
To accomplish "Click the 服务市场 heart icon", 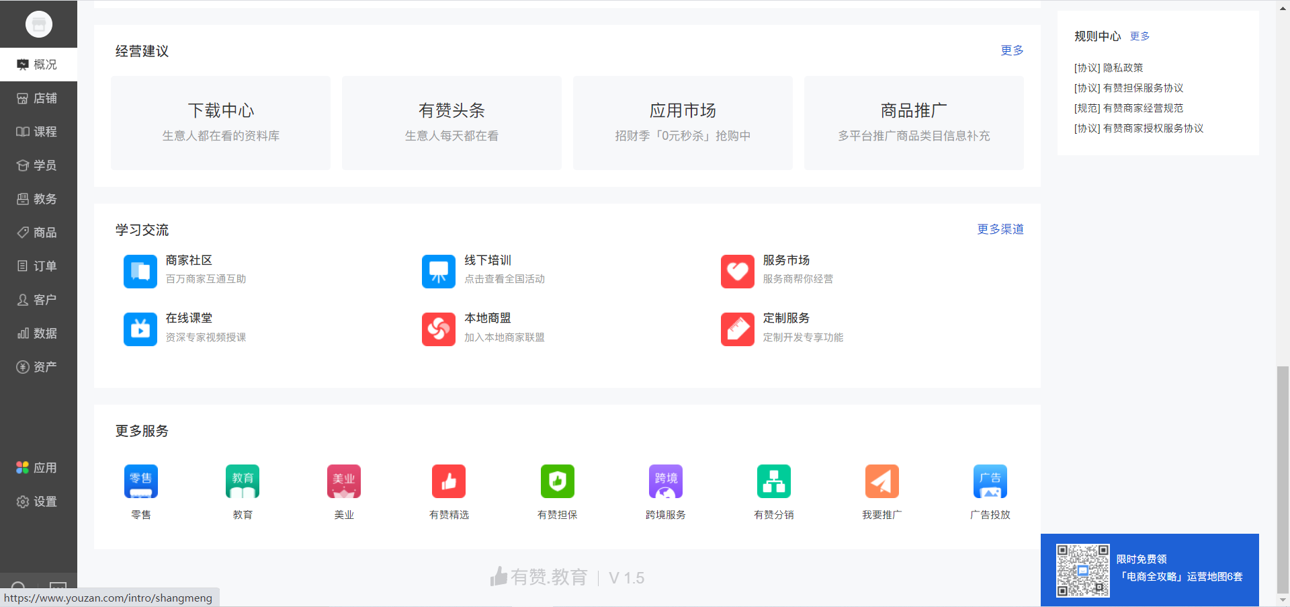I will tap(738, 271).
